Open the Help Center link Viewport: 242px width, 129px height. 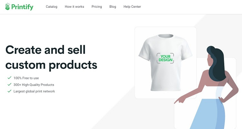tap(132, 7)
